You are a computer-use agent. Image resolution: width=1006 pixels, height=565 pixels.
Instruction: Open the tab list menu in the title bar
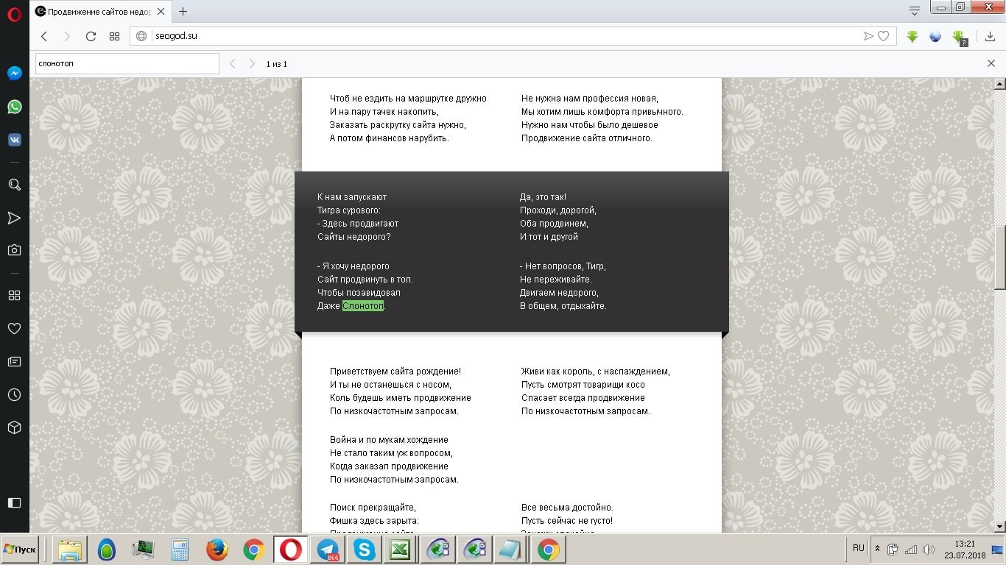[914, 11]
